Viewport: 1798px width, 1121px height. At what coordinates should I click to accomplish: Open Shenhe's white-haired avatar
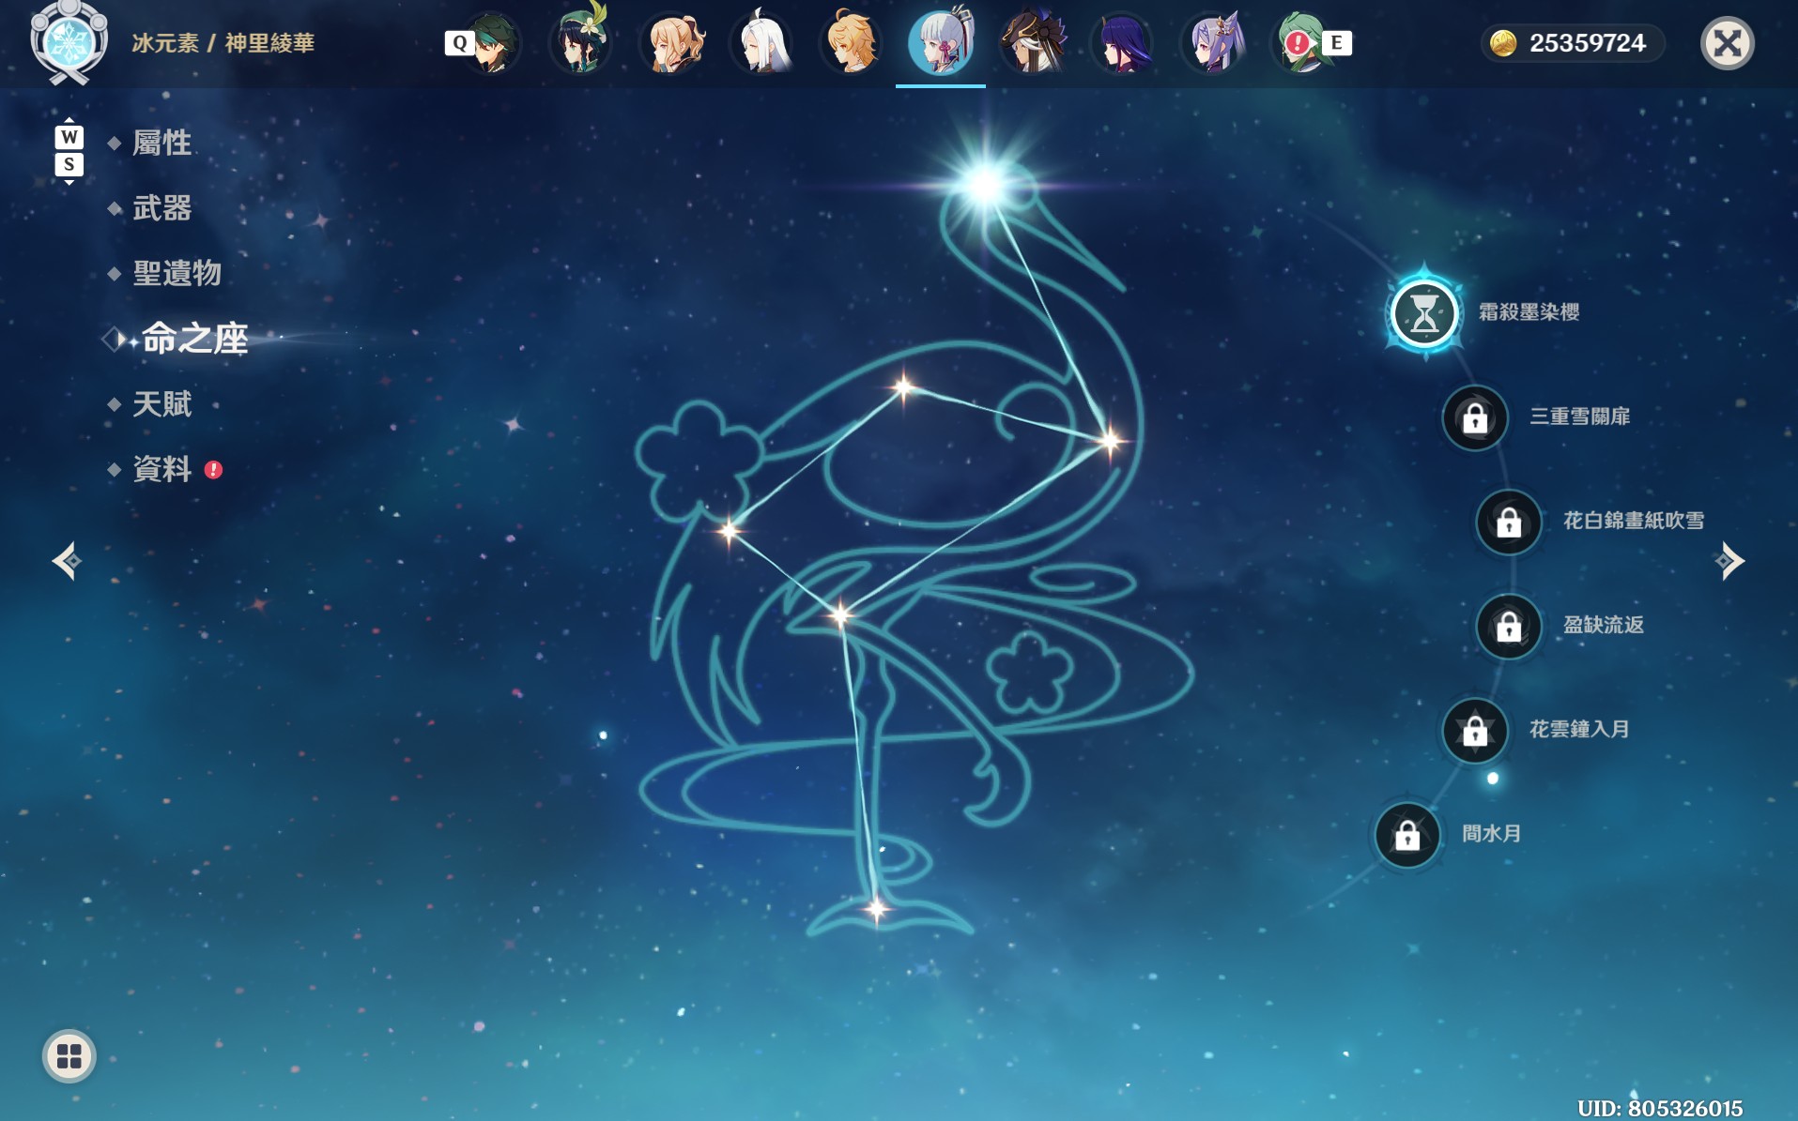click(x=761, y=42)
